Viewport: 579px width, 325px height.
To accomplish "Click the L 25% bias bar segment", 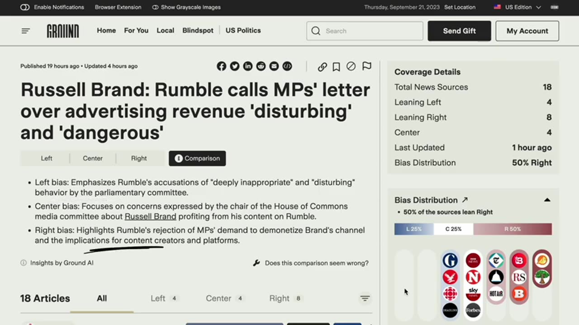I will [414, 229].
